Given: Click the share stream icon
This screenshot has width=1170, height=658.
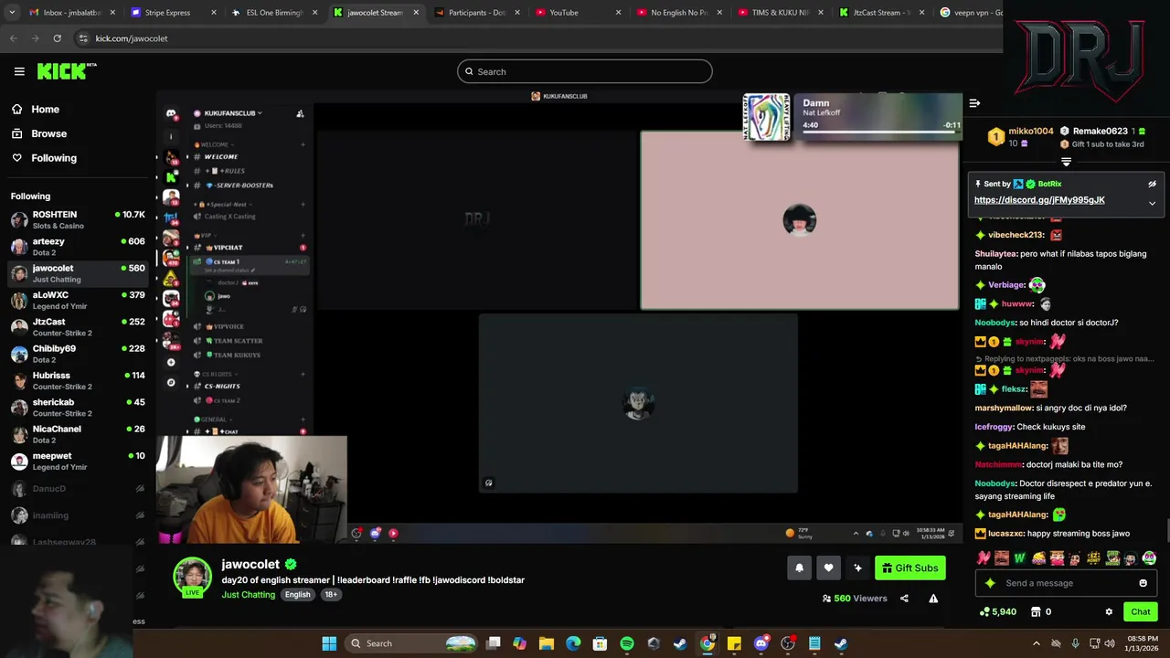Looking at the screenshot, I should [x=904, y=599].
